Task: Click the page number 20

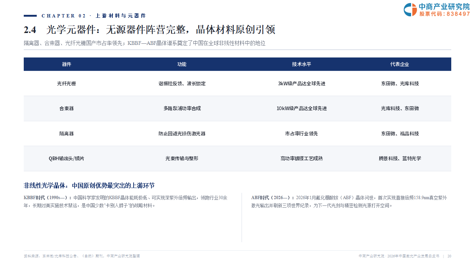Action: point(449,256)
